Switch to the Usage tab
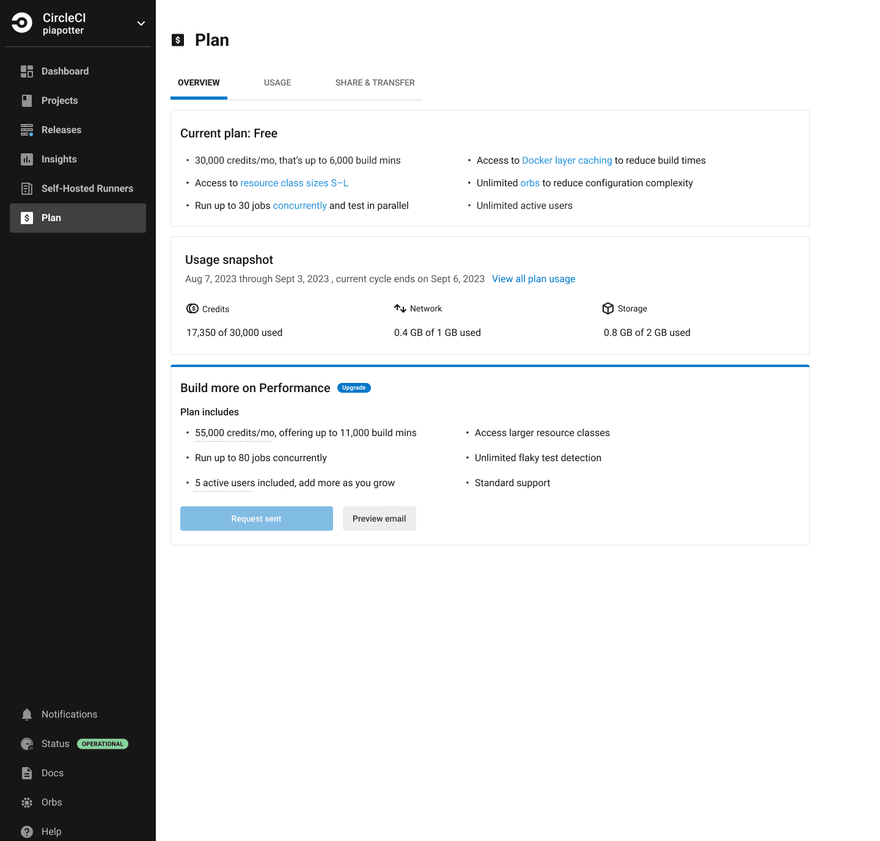Viewport: 880px width, 841px height. pyautogui.click(x=277, y=82)
